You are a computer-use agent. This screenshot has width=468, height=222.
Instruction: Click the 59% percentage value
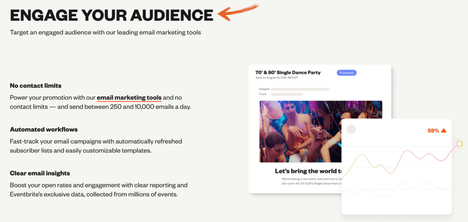(433, 131)
